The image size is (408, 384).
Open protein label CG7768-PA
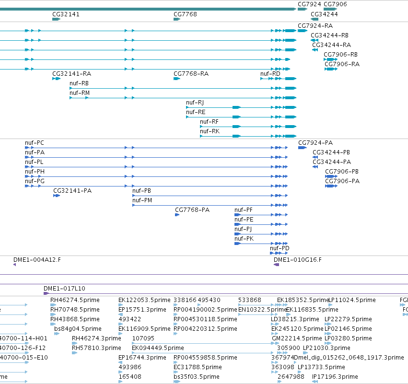coord(192,210)
